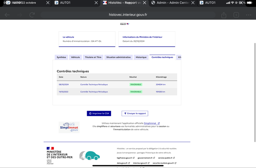Open the partially visible Kilométrage tab
Screen dimensions: 256x168
[179, 57]
